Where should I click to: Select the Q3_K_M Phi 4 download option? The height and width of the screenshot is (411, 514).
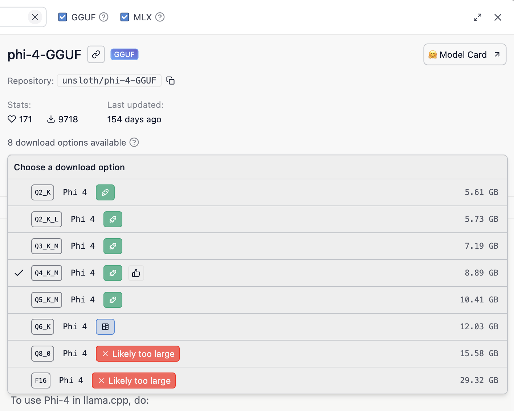(257, 246)
